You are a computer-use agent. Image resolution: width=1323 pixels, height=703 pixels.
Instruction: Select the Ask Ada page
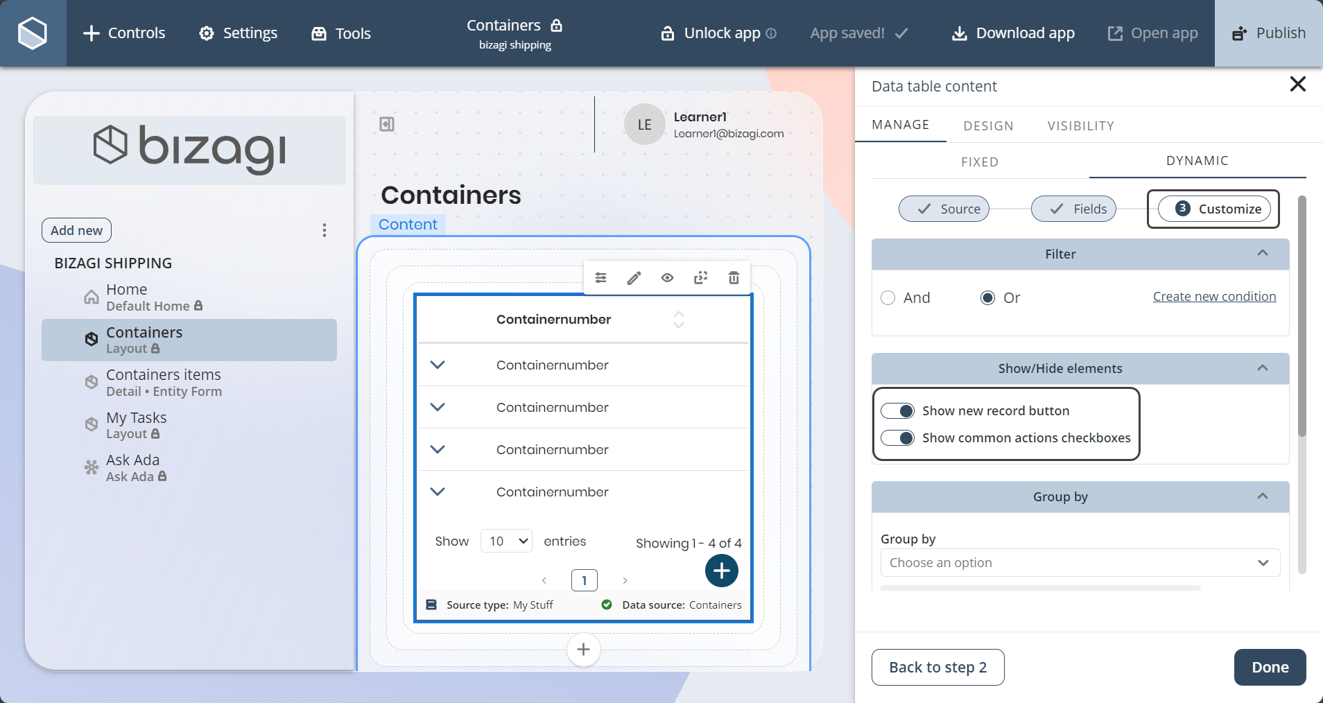coord(189,468)
